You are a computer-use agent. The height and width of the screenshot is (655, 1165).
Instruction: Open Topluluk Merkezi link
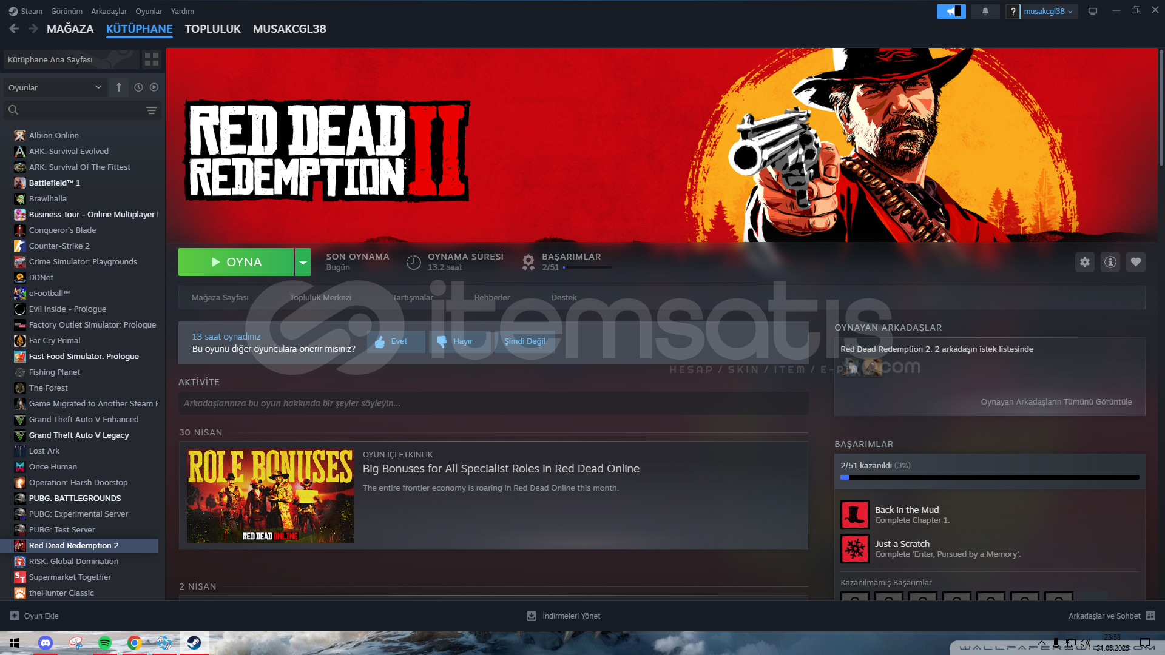(x=320, y=297)
